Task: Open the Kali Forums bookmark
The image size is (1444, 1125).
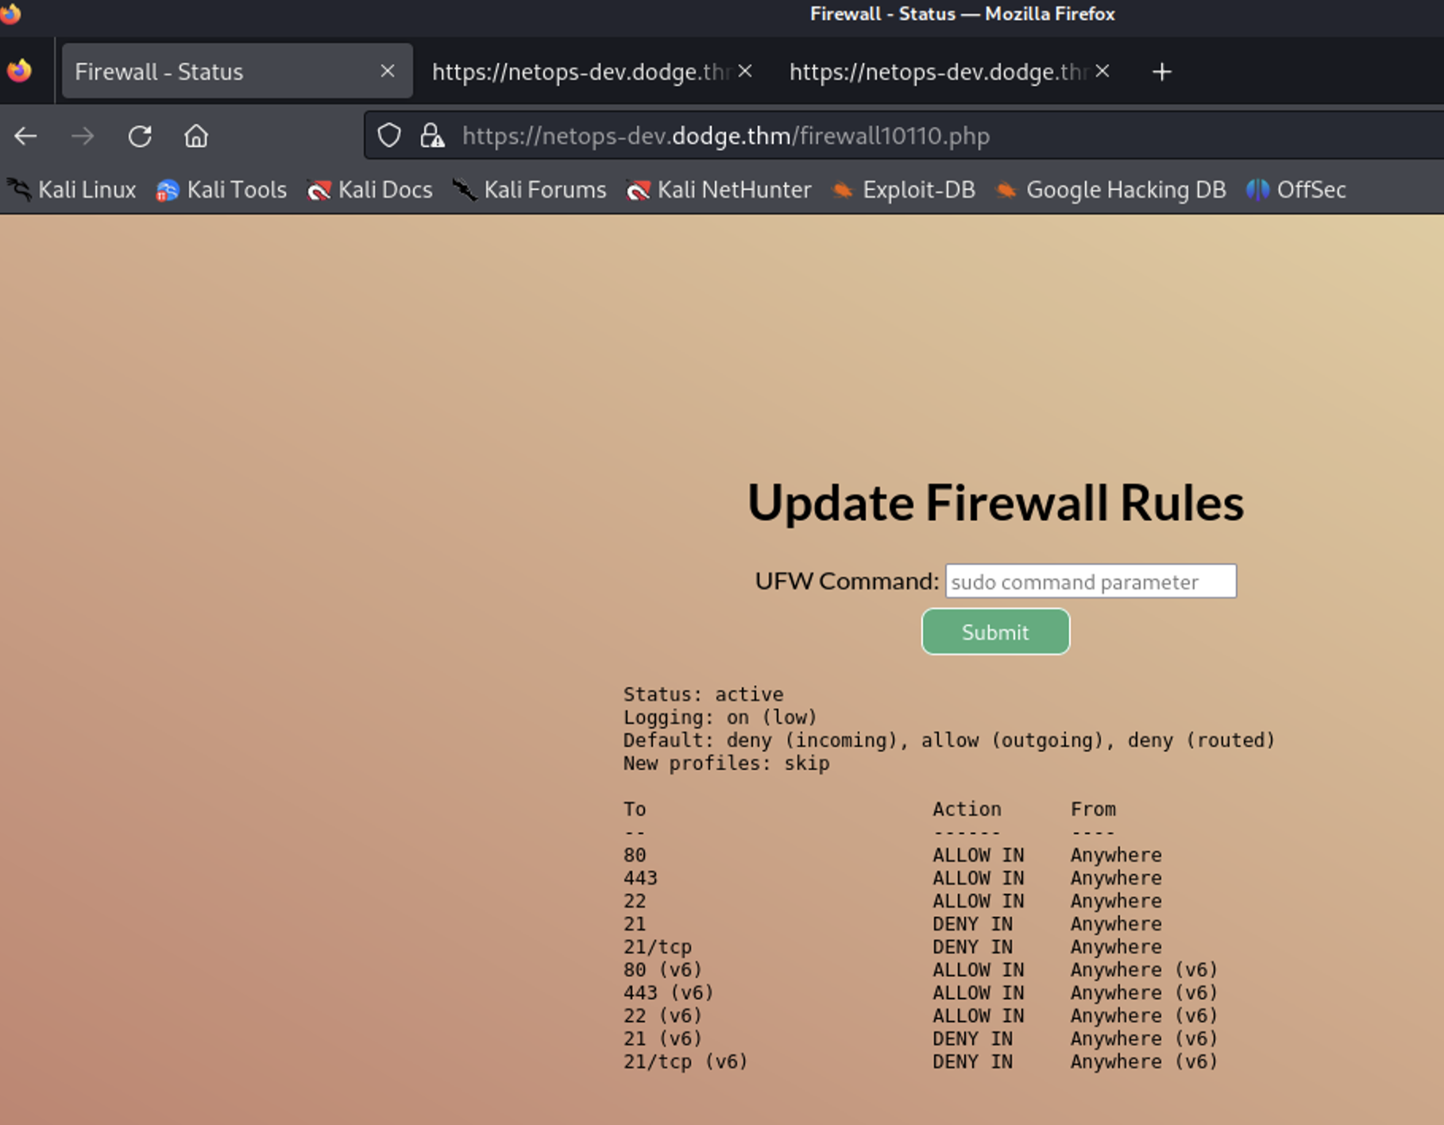Action: [530, 190]
